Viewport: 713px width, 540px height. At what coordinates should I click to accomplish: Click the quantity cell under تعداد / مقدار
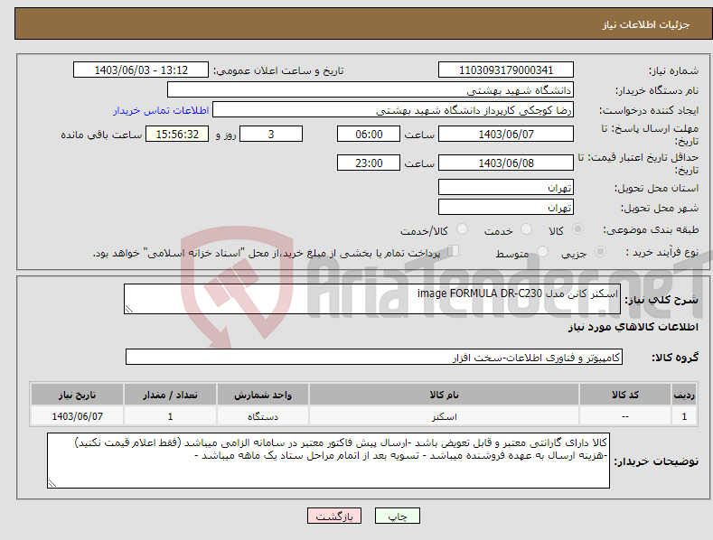(170, 416)
